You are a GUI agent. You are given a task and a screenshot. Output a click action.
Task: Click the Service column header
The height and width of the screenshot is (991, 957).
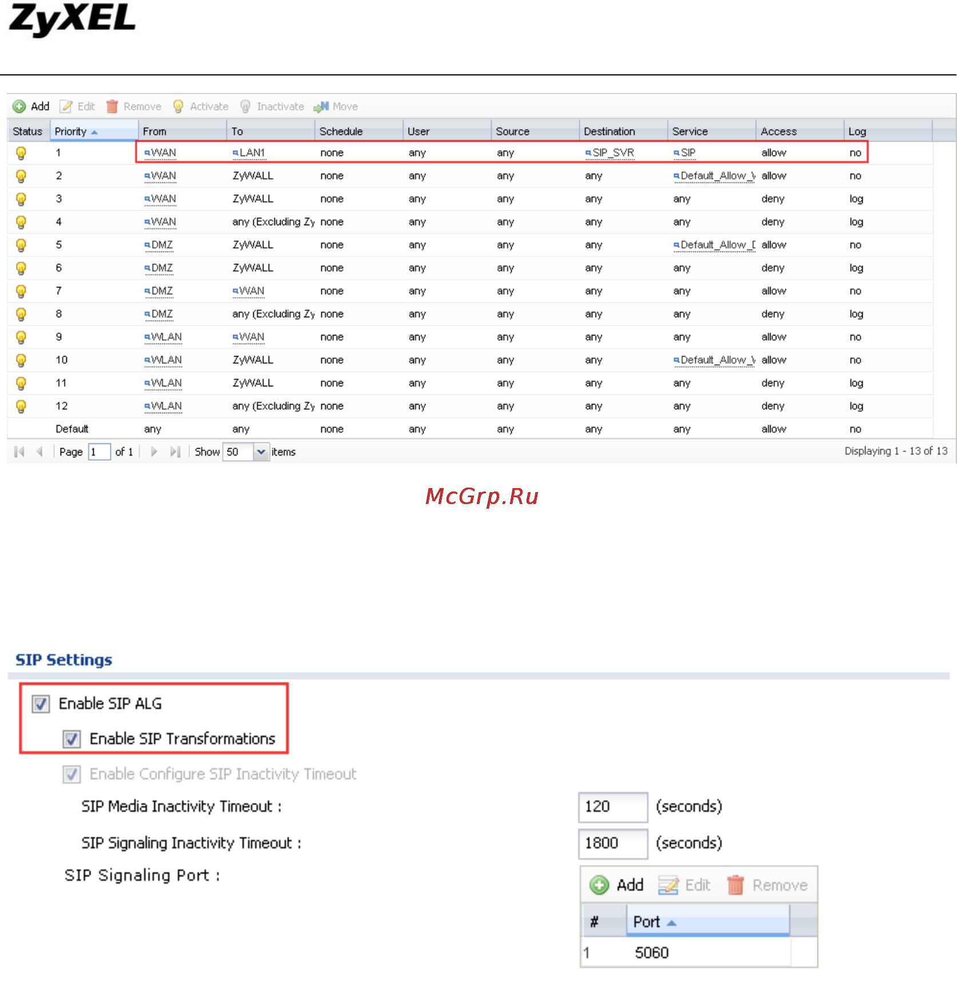coord(712,131)
